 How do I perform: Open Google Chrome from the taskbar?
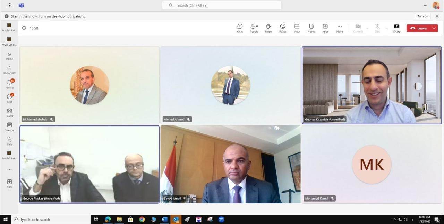coord(142,220)
